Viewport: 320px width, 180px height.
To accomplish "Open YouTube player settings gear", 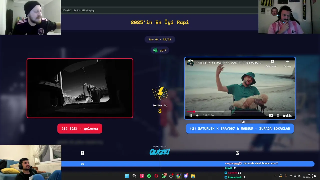I will click(278, 116).
